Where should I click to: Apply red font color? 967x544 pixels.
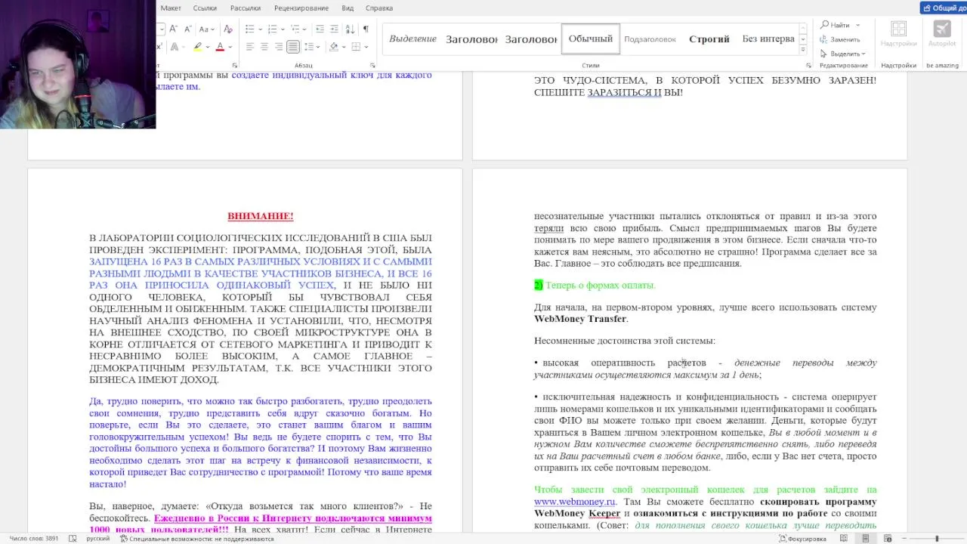tap(220, 47)
